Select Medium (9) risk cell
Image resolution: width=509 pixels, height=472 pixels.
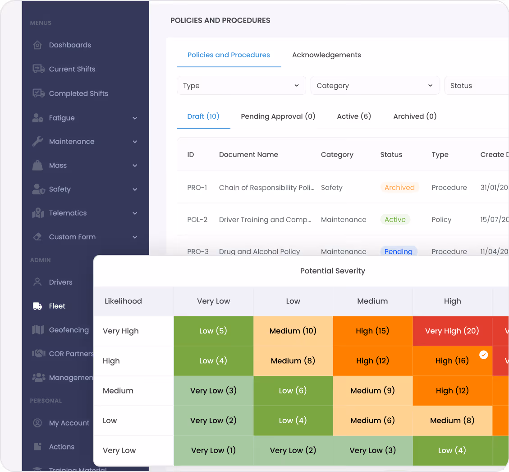point(373,390)
